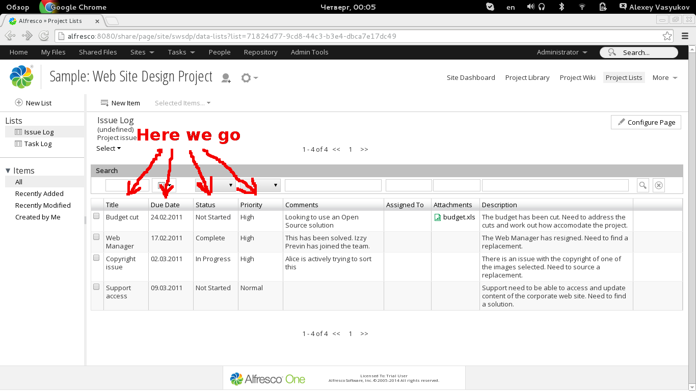Viewport: 696px width, 391px height.
Task: Open the Priority filter dropdown
Action: point(261,185)
